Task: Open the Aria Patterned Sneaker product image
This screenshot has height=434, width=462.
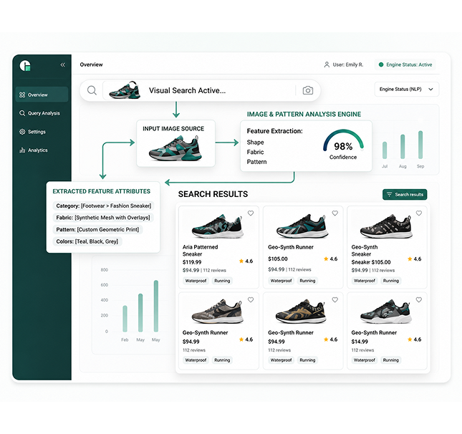Action: pyautogui.click(x=217, y=226)
